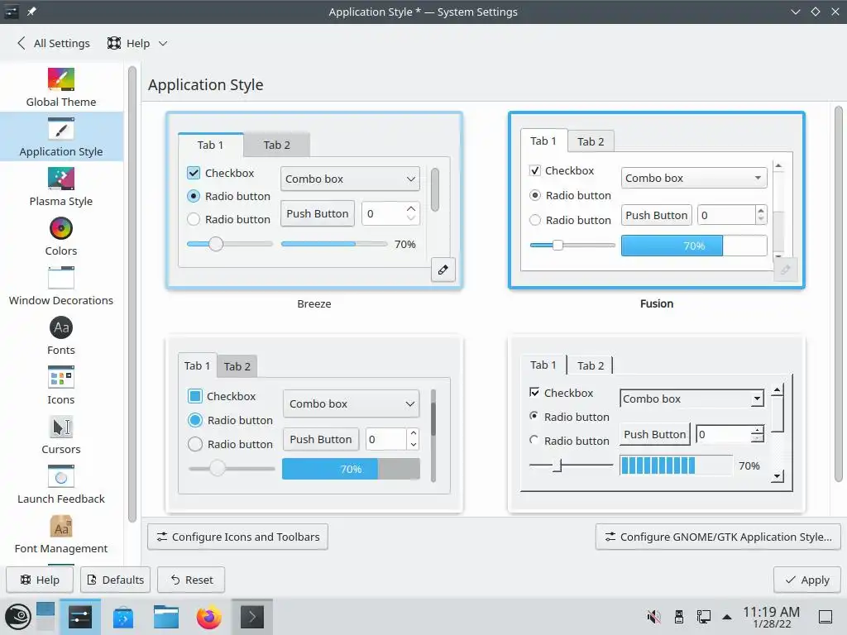
Task: Select Application Style sidebar icon
Action: click(61, 129)
